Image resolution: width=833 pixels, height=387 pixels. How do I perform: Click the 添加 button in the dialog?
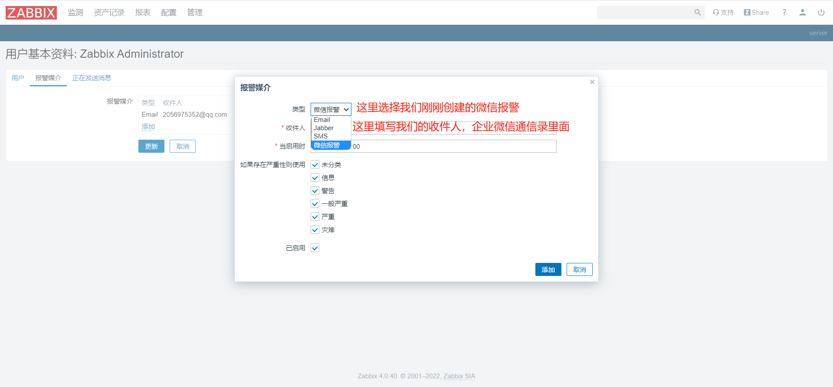click(548, 269)
